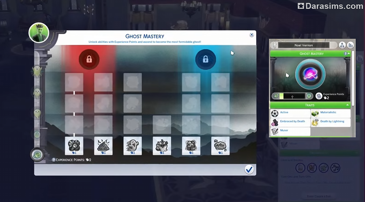Open the Sim statistics bar chart icon
365x202 pixels.
pos(350,45)
